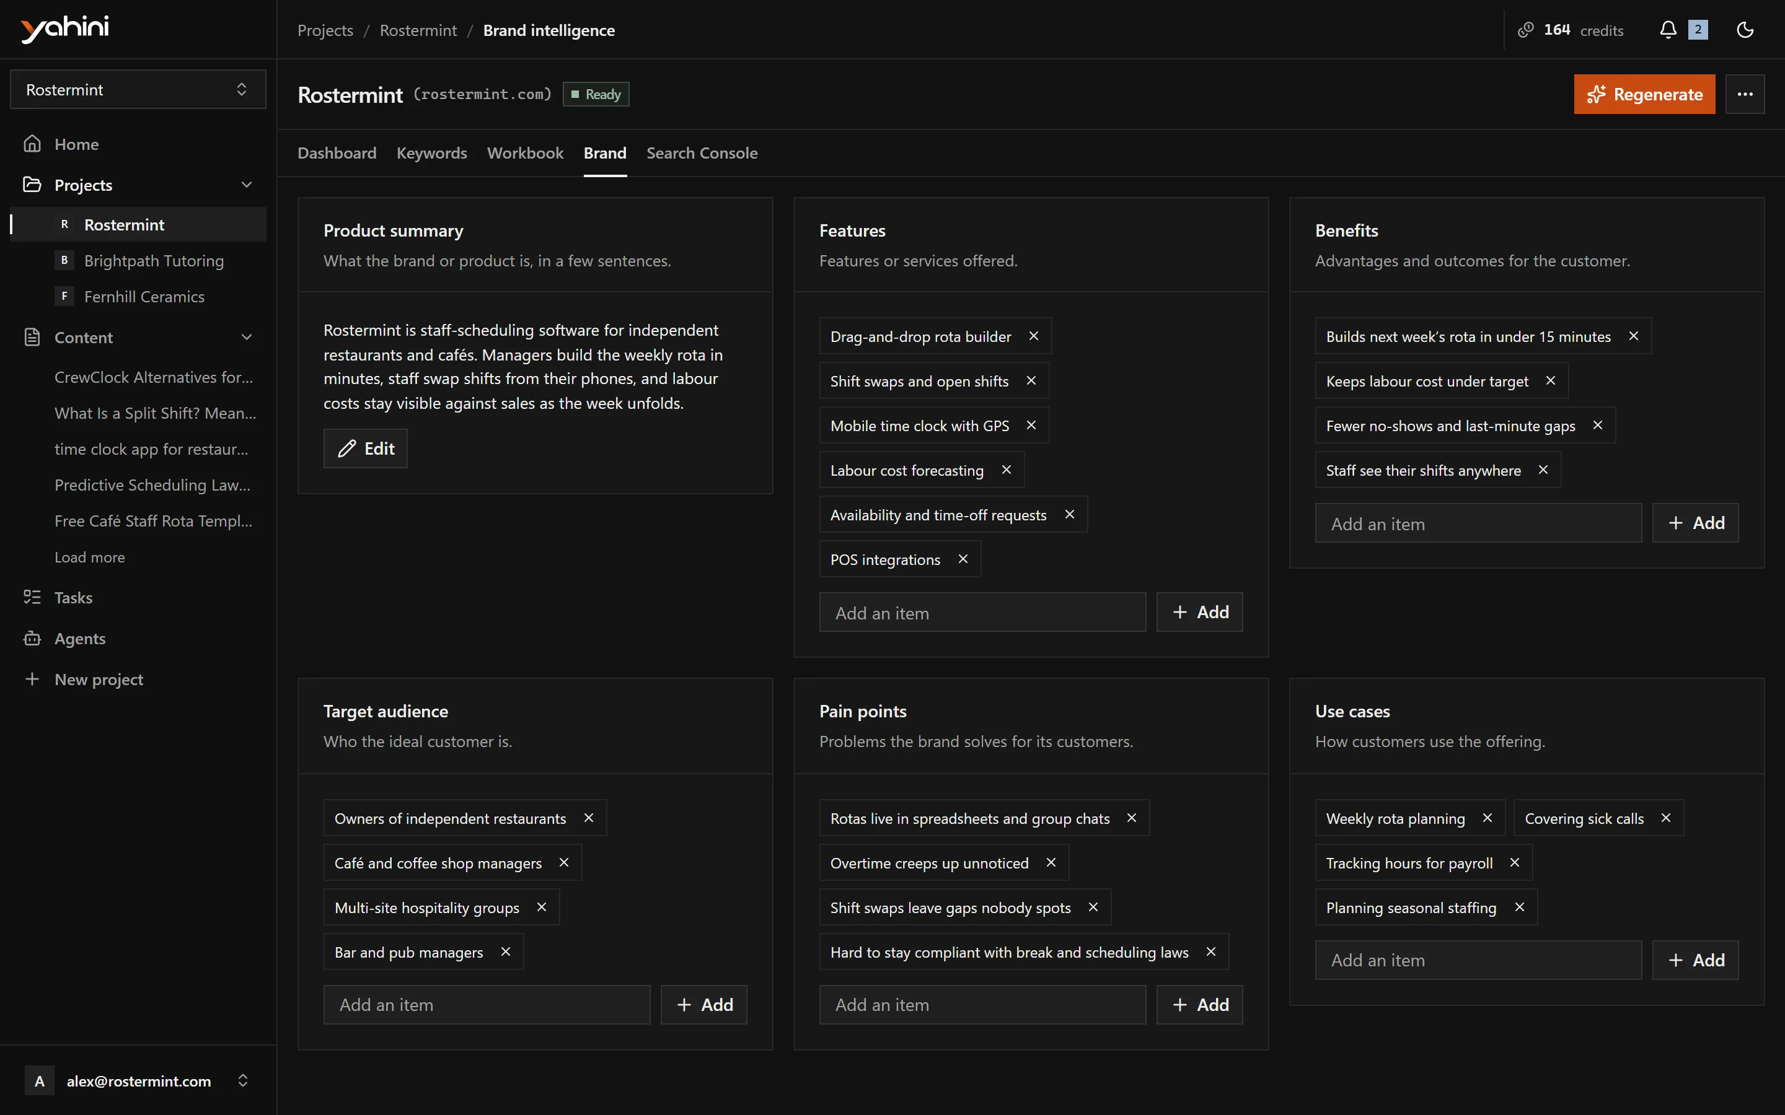Image resolution: width=1785 pixels, height=1115 pixels.
Task: Focus the Target audience 'Add an item' field
Action: [487, 1004]
